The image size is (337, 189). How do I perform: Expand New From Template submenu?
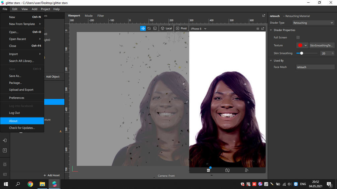point(22,24)
